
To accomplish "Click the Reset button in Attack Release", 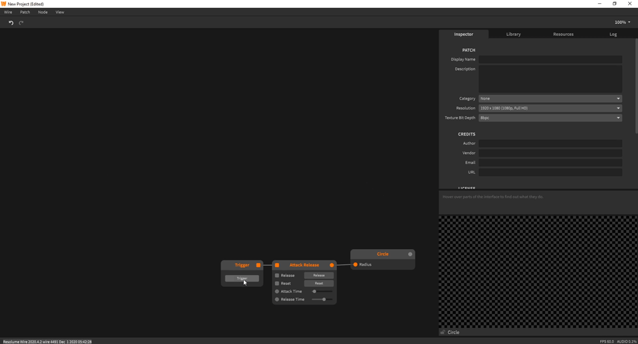I will pyautogui.click(x=318, y=284).
